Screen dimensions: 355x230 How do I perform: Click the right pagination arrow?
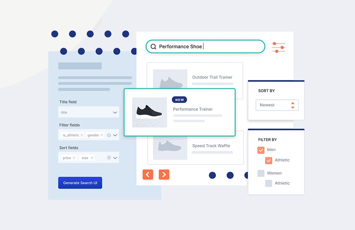(164, 175)
